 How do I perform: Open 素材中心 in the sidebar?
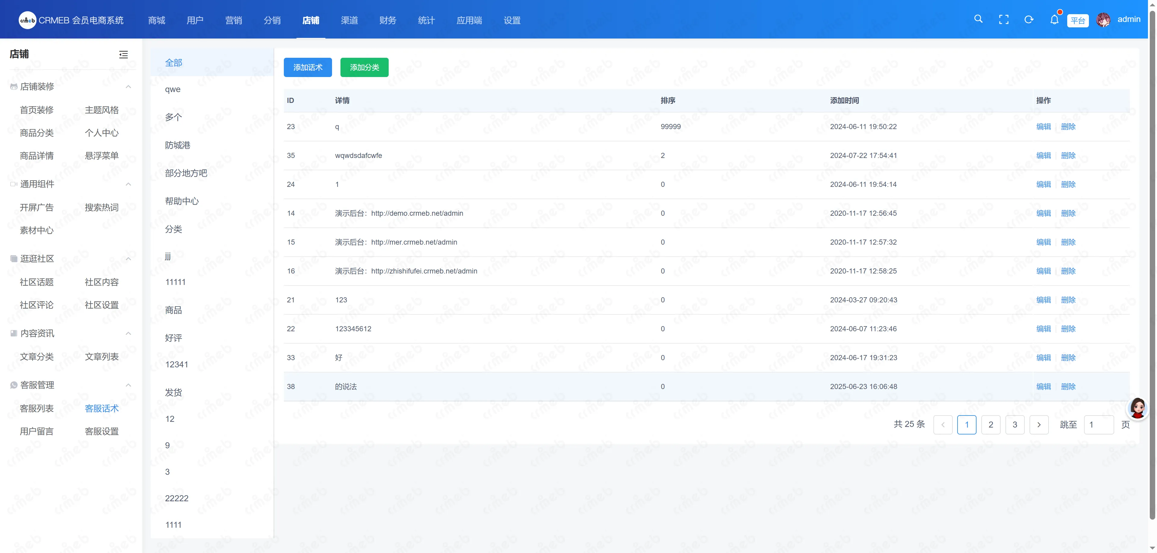pyautogui.click(x=37, y=230)
